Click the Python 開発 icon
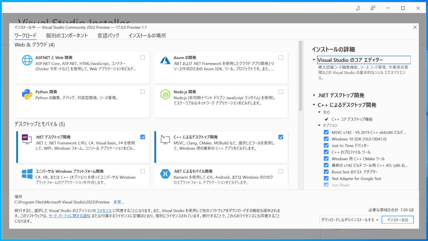The image size is (428, 241). [x=27, y=94]
